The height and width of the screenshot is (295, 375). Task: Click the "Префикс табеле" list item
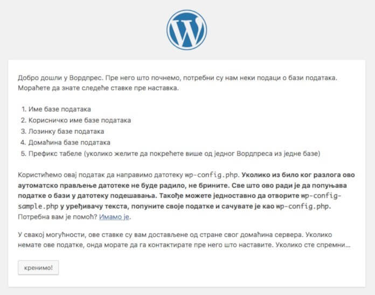pyautogui.click(x=53, y=154)
